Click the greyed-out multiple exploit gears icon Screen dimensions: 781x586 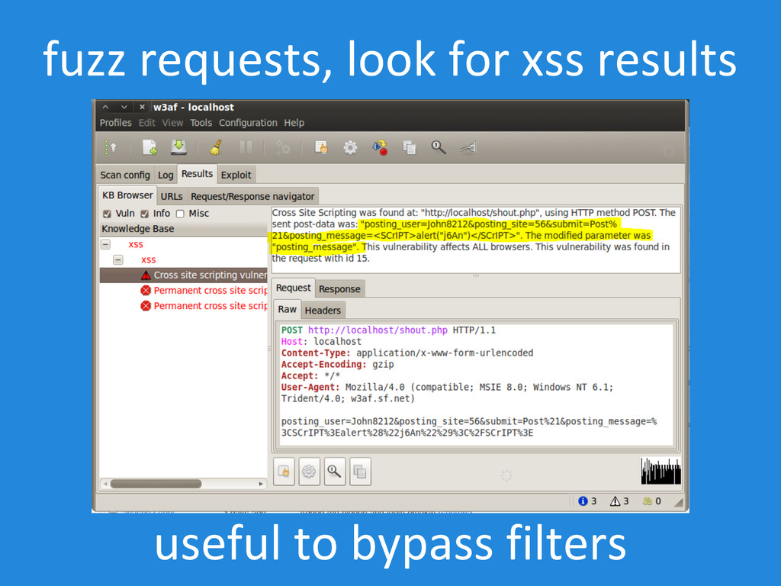(x=283, y=147)
